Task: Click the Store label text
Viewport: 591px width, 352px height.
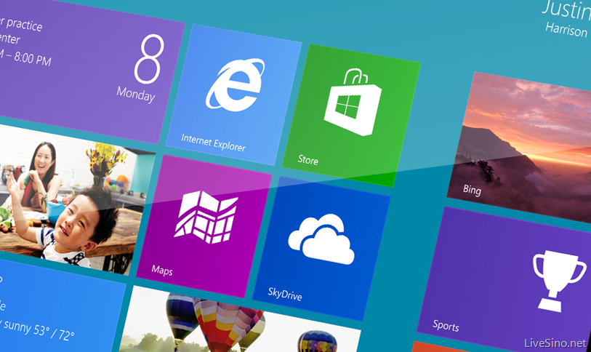Action: [308, 160]
